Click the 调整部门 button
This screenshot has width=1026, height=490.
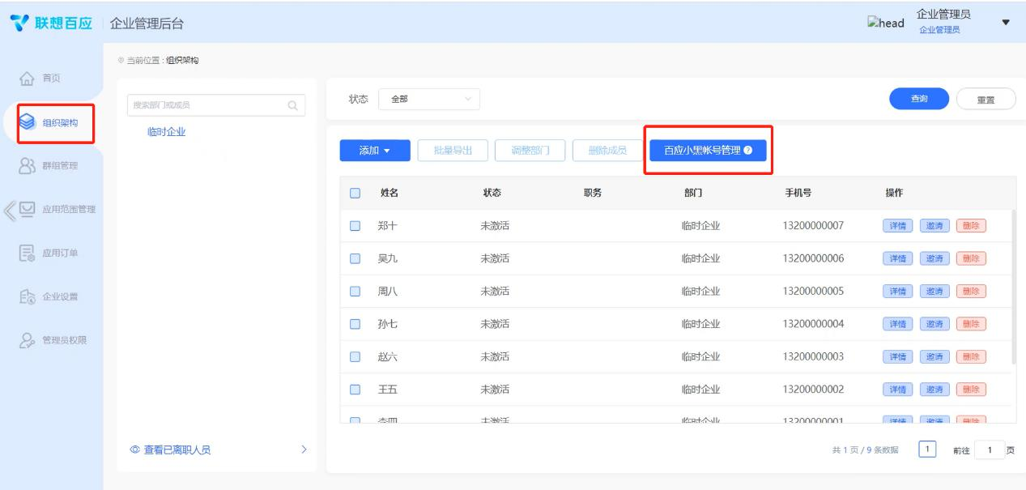(530, 151)
